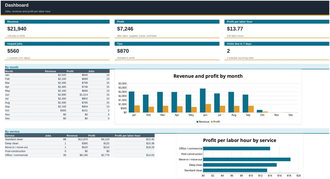The width and height of the screenshot is (330, 179).
Task: Click the Move-in / move-out bar in chart
Action: coord(247,159)
